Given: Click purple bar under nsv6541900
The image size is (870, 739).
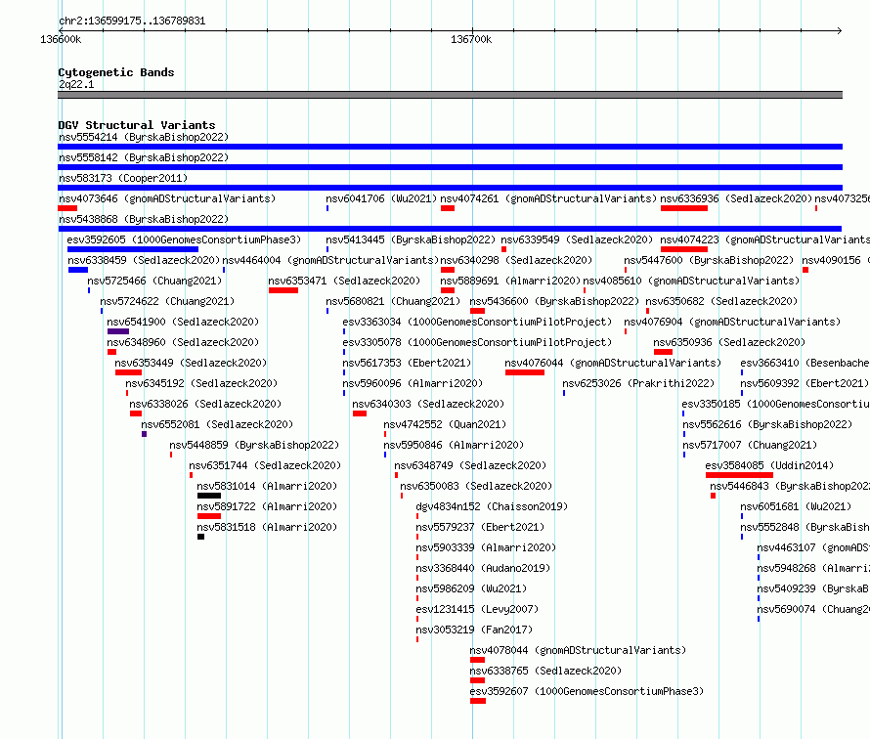Looking at the screenshot, I should point(118,331).
